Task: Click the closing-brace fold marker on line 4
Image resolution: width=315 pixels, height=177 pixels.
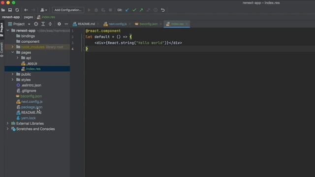Action: click(x=84, y=49)
